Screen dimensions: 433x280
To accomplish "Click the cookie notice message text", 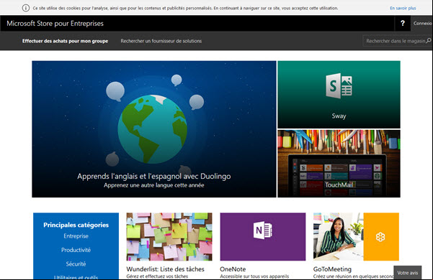I will pyautogui.click(x=185, y=8).
